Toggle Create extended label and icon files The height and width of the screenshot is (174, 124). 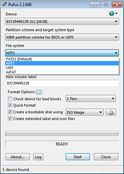click(10, 119)
